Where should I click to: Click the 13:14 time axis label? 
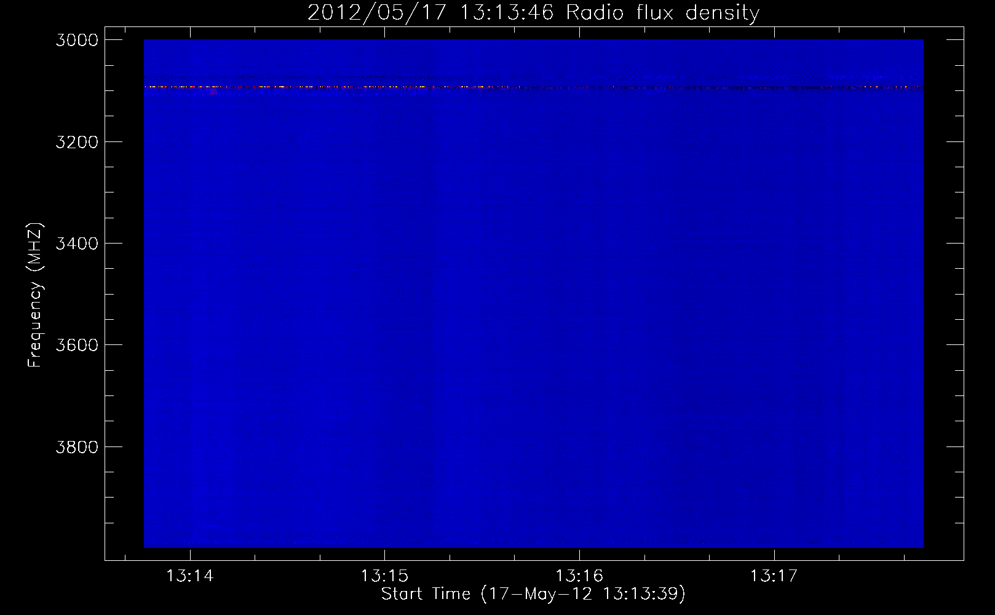191,576
